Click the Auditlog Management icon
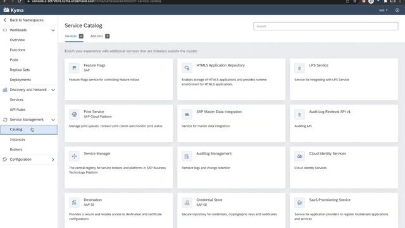The image size is (405, 228). click(187, 156)
